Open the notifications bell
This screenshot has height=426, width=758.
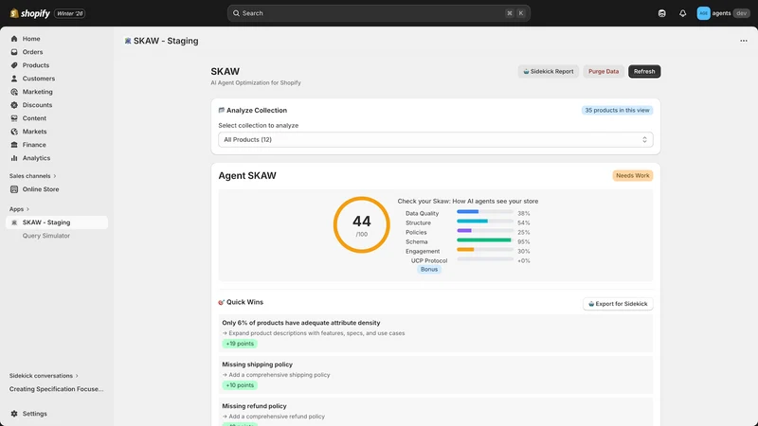682,13
